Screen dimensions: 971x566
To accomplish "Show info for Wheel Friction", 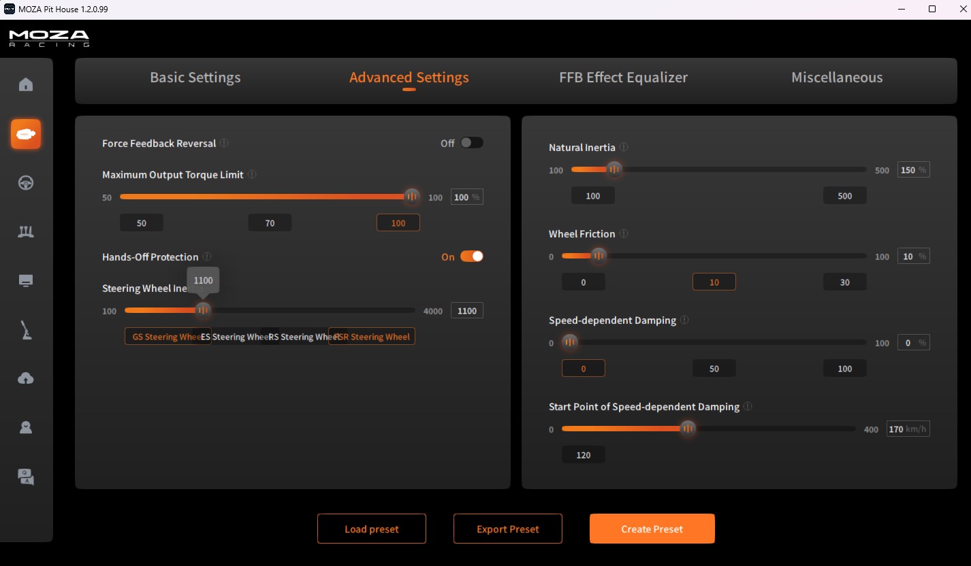I will tap(624, 234).
